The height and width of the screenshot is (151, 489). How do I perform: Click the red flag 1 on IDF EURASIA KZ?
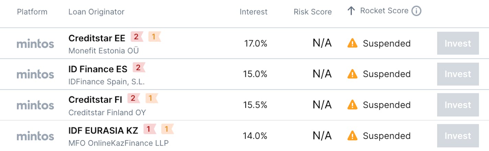click(149, 129)
